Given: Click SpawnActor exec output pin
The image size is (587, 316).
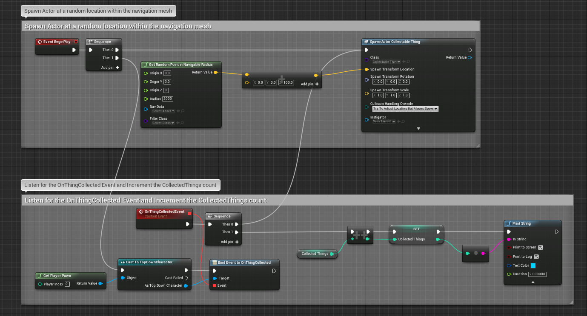Looking at the screenshot, I should point(470,50).
